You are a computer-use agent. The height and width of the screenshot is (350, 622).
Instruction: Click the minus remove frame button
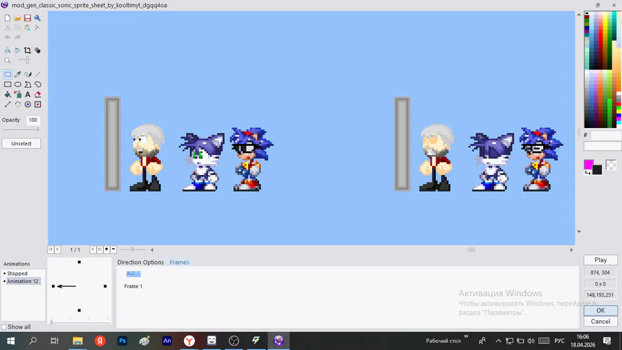(113, 249)
